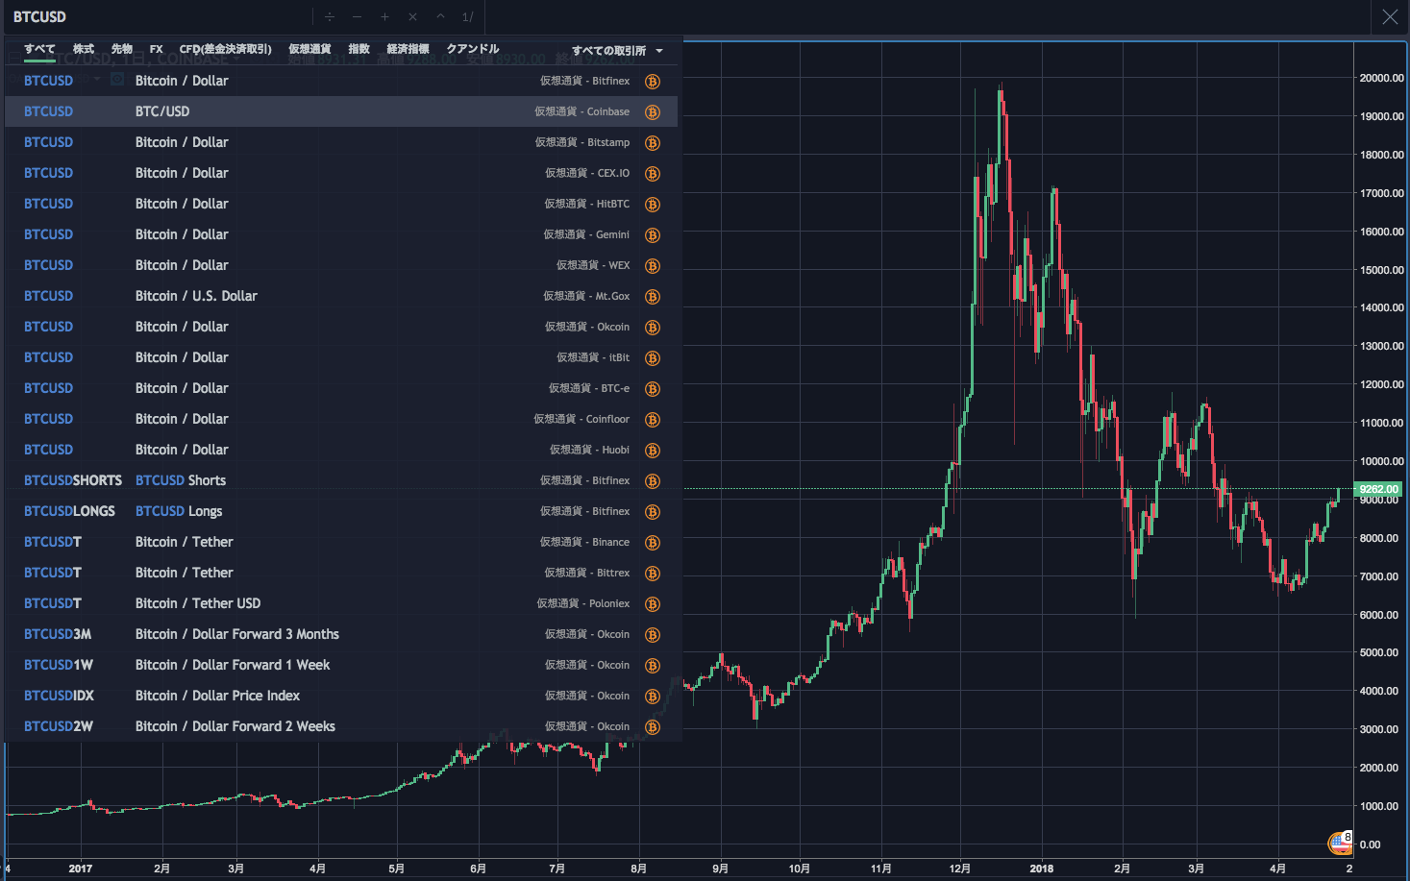
Task: Click the 仮想通貨 - Bitstamp exchange label
Action: [x=582, y=142]
